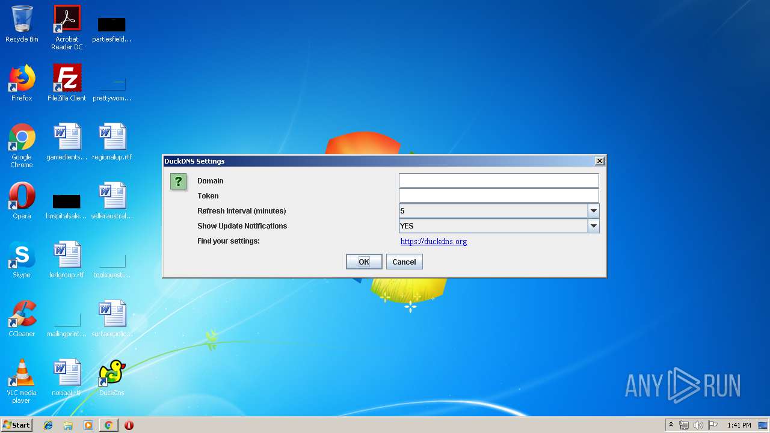The height and width of the screenshot is (433, 770).
Task: Click the 'Find your settings:' label
Action: pyautogui.click(x=229, y=241)
